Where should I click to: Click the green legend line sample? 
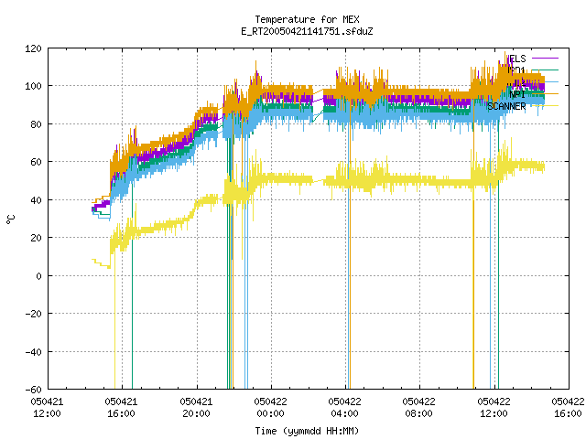(546, 70)
